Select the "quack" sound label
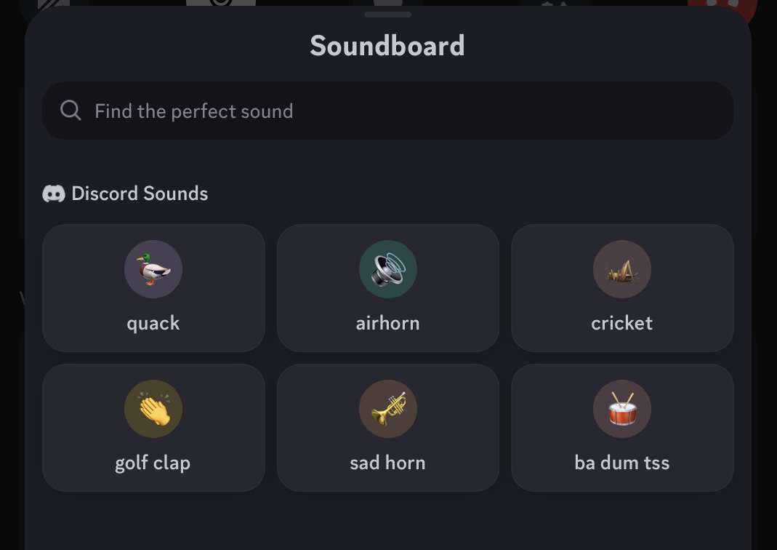Viewport: 777px width, 550px height. [153, 323]
